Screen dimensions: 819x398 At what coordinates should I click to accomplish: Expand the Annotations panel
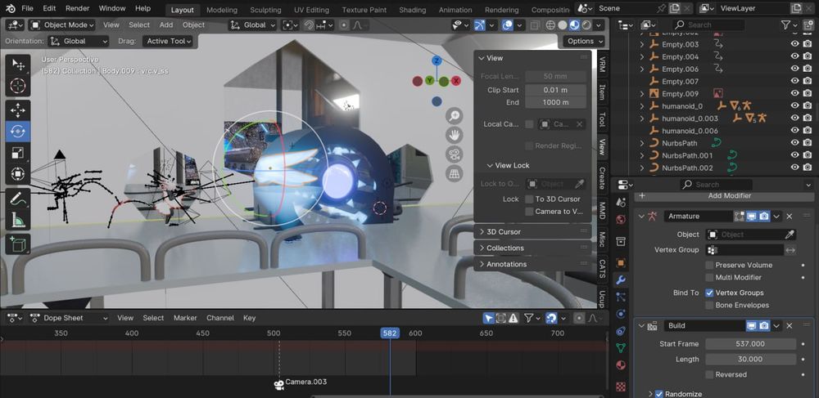point(506,265)
